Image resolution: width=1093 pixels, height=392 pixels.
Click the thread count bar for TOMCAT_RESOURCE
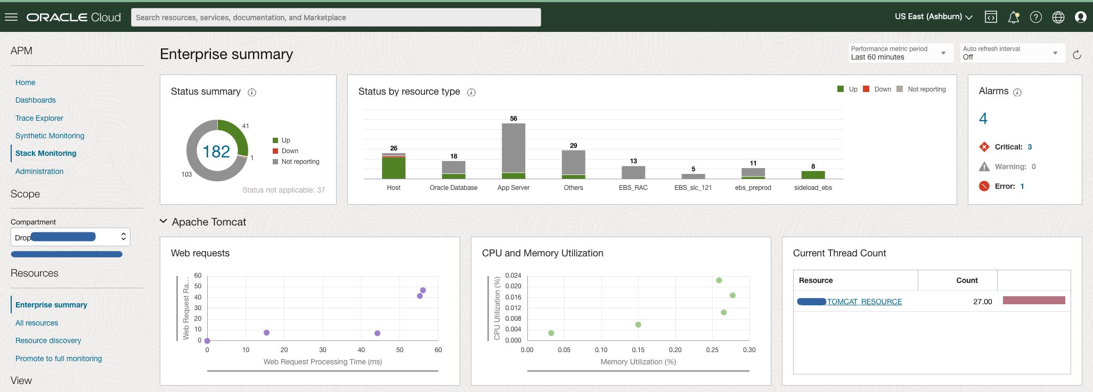tap(1034, 301)
